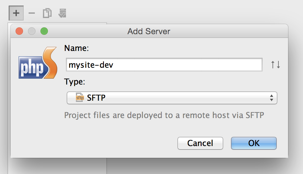Click the minus Remove server icon
303x174 pixels.
(x=32, y=13)
